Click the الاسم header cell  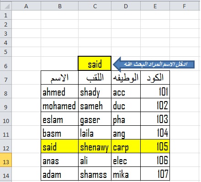(59, 78)
